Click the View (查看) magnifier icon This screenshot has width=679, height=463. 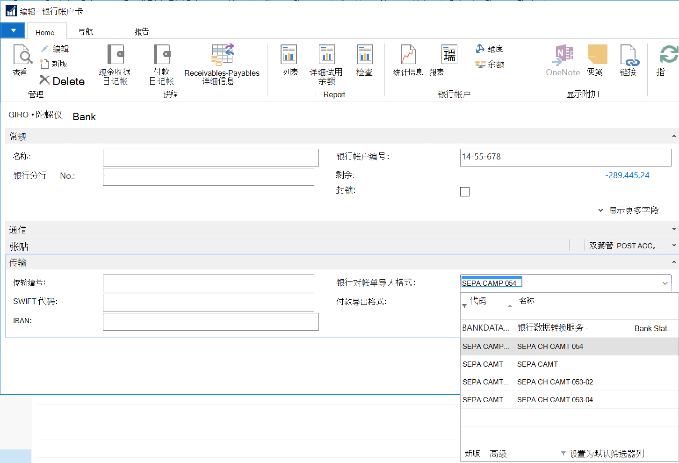(22, 55)
